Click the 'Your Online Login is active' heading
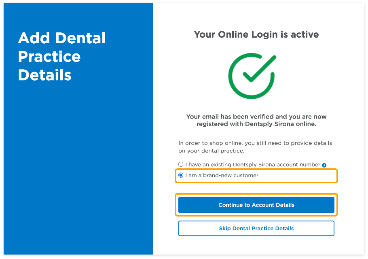368x259 pixels. [256, 34]
